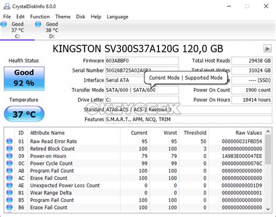
Task: Click the Total Host Writes value 31024 GB
Action: (252, 70)
